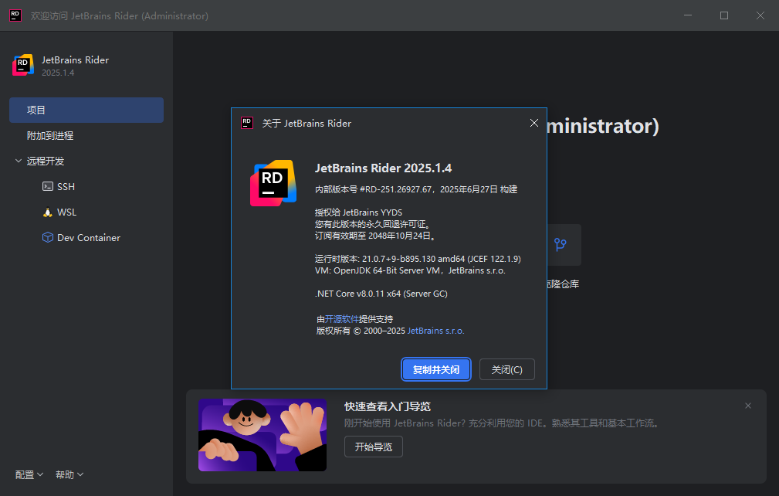
Task: Select the 项目 tab in the sidebar
Action: pyautogui.click(x=86, y=110)
